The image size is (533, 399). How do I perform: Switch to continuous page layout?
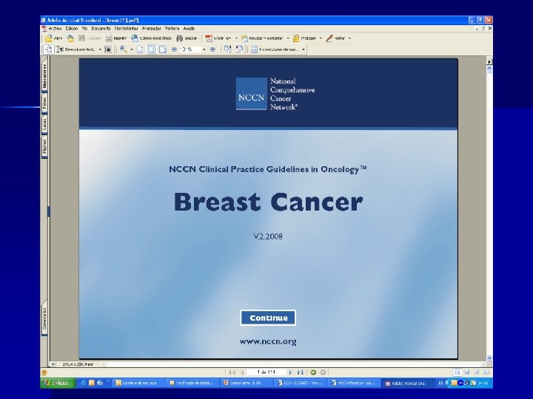point(466,372)
